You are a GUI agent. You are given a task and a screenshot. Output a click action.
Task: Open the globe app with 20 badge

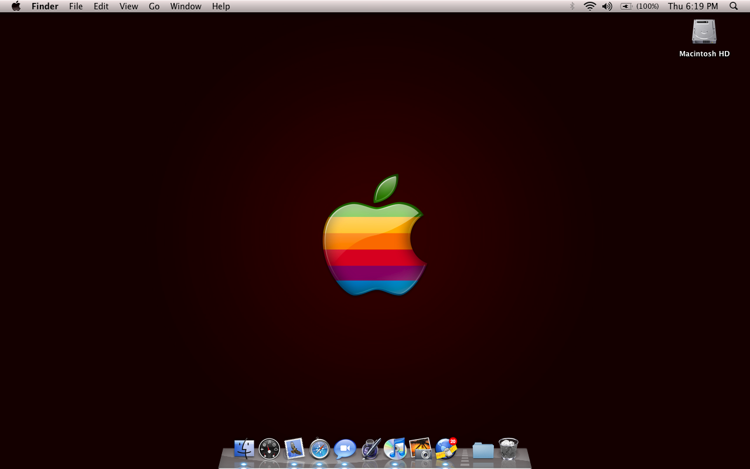pyautogui.click(x=446, y=448)
